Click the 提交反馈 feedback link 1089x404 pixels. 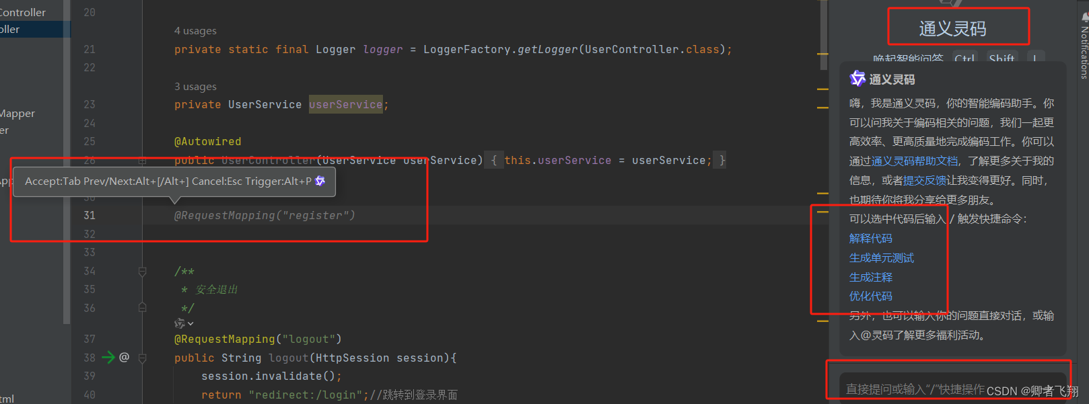925,180
